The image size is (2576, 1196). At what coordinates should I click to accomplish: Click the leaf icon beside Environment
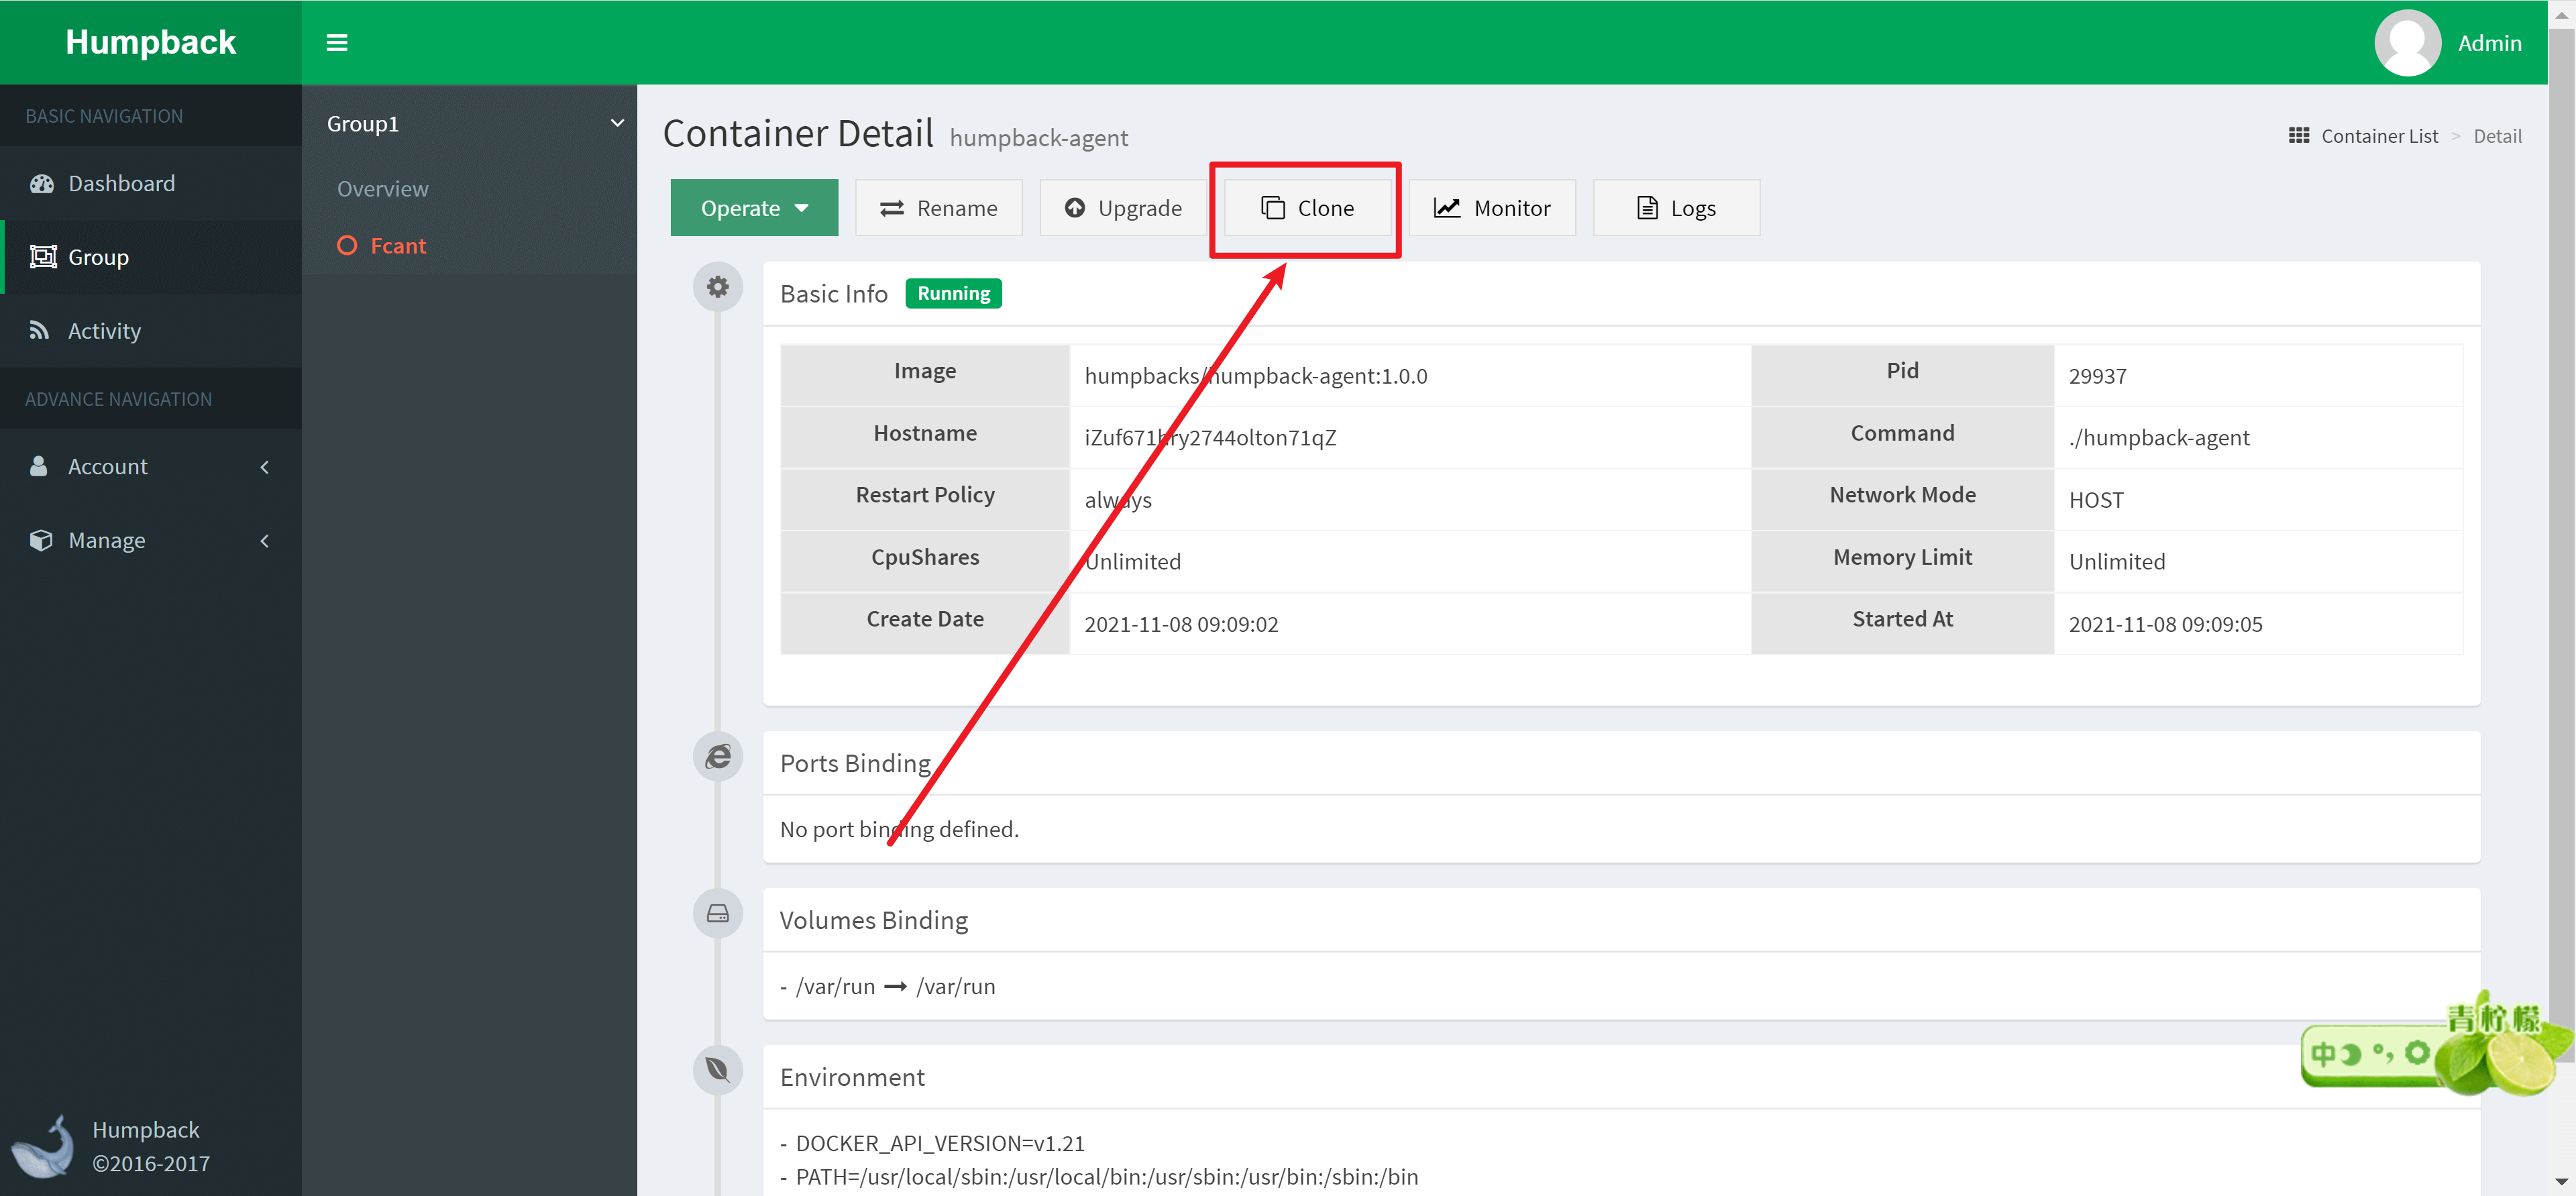pyautogui.click(x=717, y=1070)
